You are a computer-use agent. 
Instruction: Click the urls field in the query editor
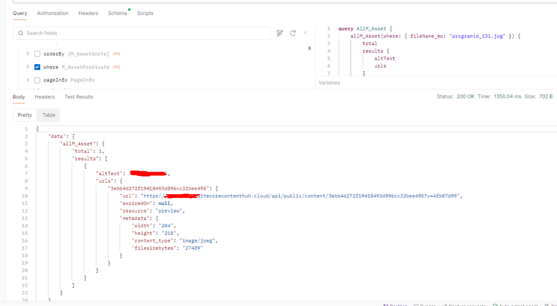[x=380, y=66]
